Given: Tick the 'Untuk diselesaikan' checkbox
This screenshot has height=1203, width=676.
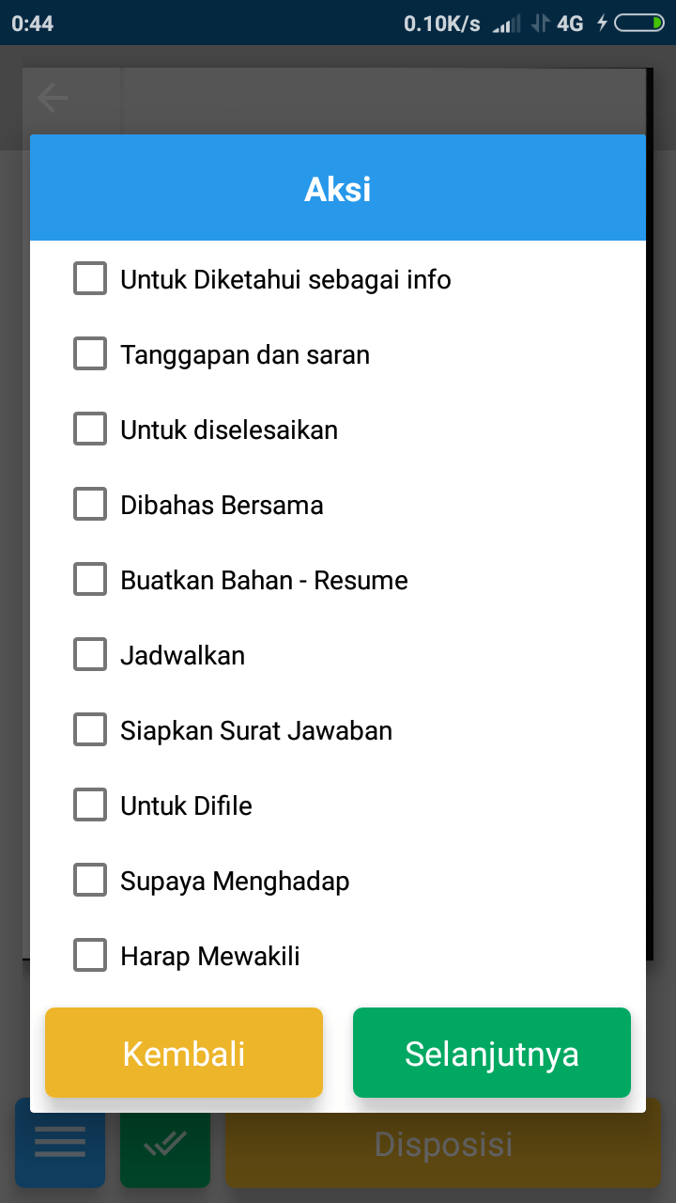Looking at the screenshot, I should tap(90, 430).
